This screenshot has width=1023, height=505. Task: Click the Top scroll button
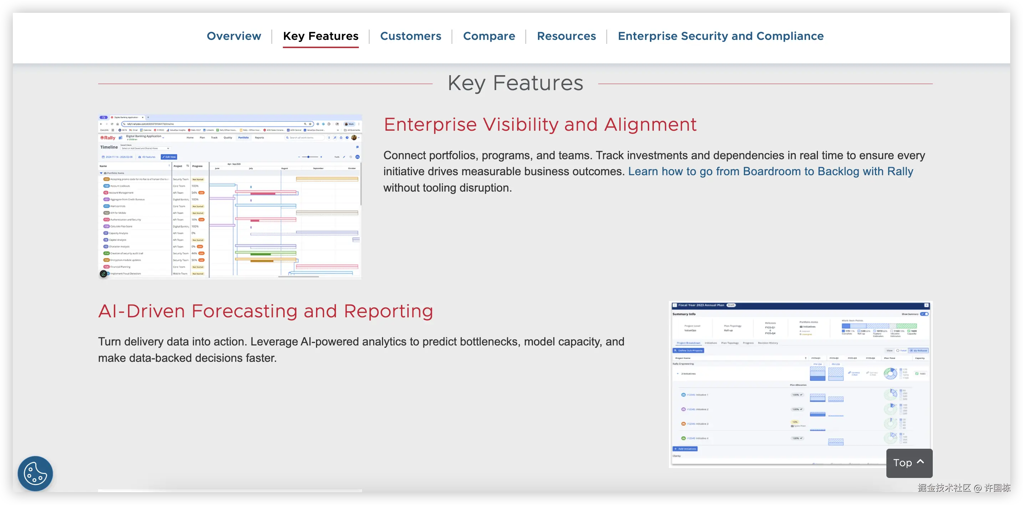(909, 463)
